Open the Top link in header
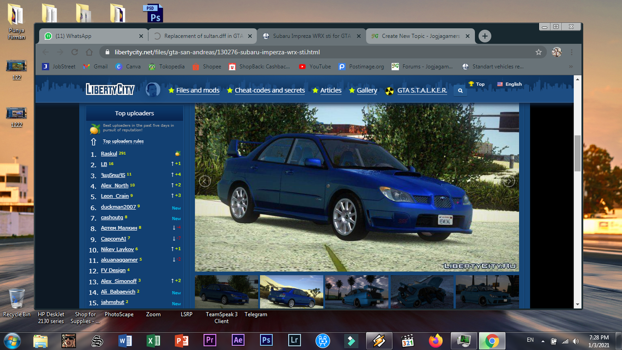Image resolution: width=622 pixels, height=350 pixels. [x=476, y=84]
